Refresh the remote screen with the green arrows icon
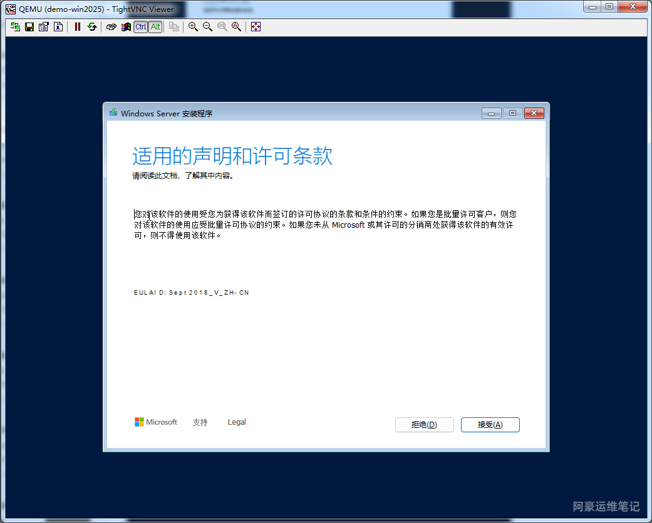 coord(92,27)
